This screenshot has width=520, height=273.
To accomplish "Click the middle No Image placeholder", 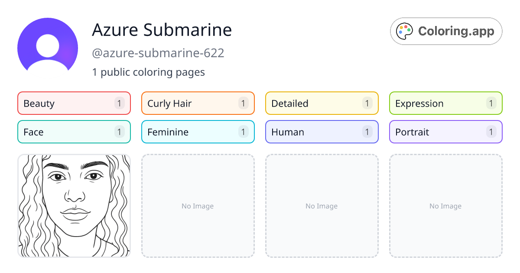I will click(322, 206).
